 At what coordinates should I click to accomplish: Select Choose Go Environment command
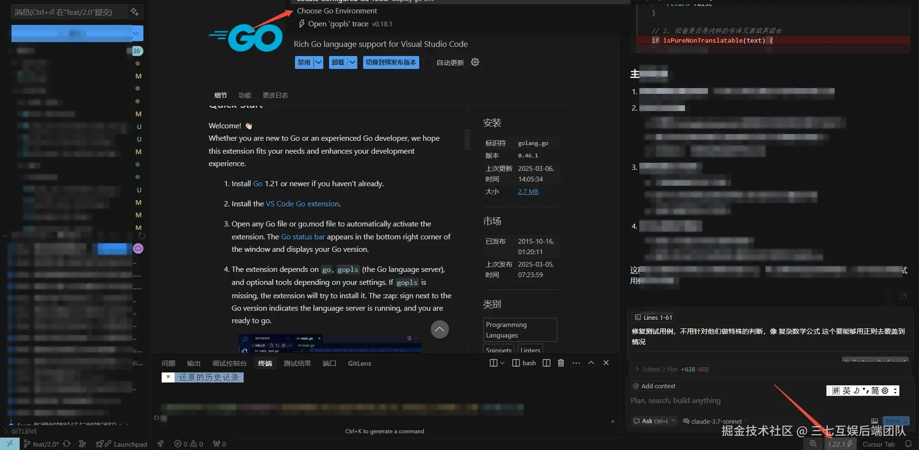(x=337, y=11)
